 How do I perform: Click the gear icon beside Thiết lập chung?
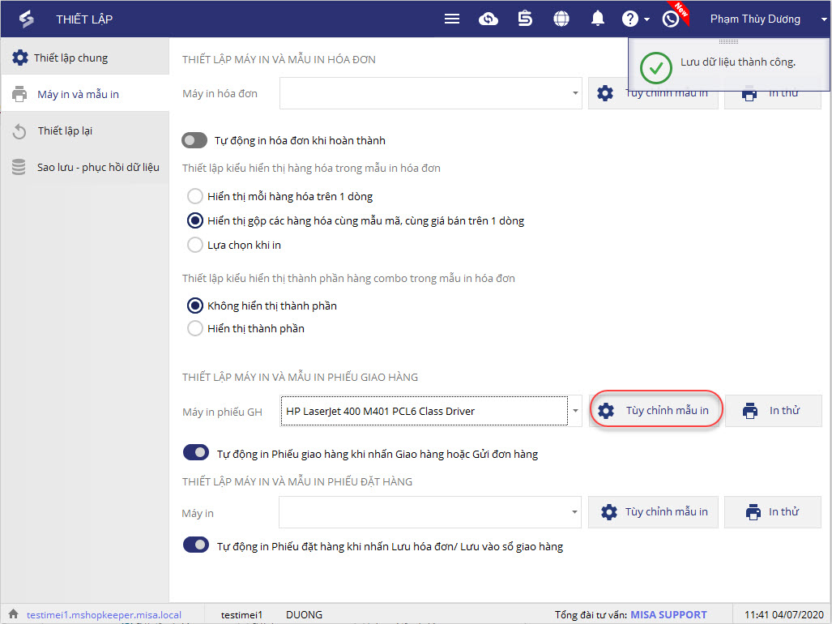pos(20,58)
